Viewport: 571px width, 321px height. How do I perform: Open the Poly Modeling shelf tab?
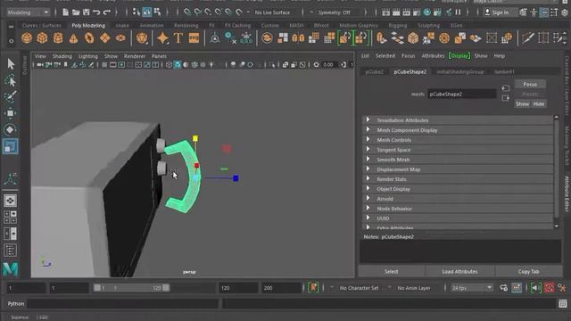point(88,26)
